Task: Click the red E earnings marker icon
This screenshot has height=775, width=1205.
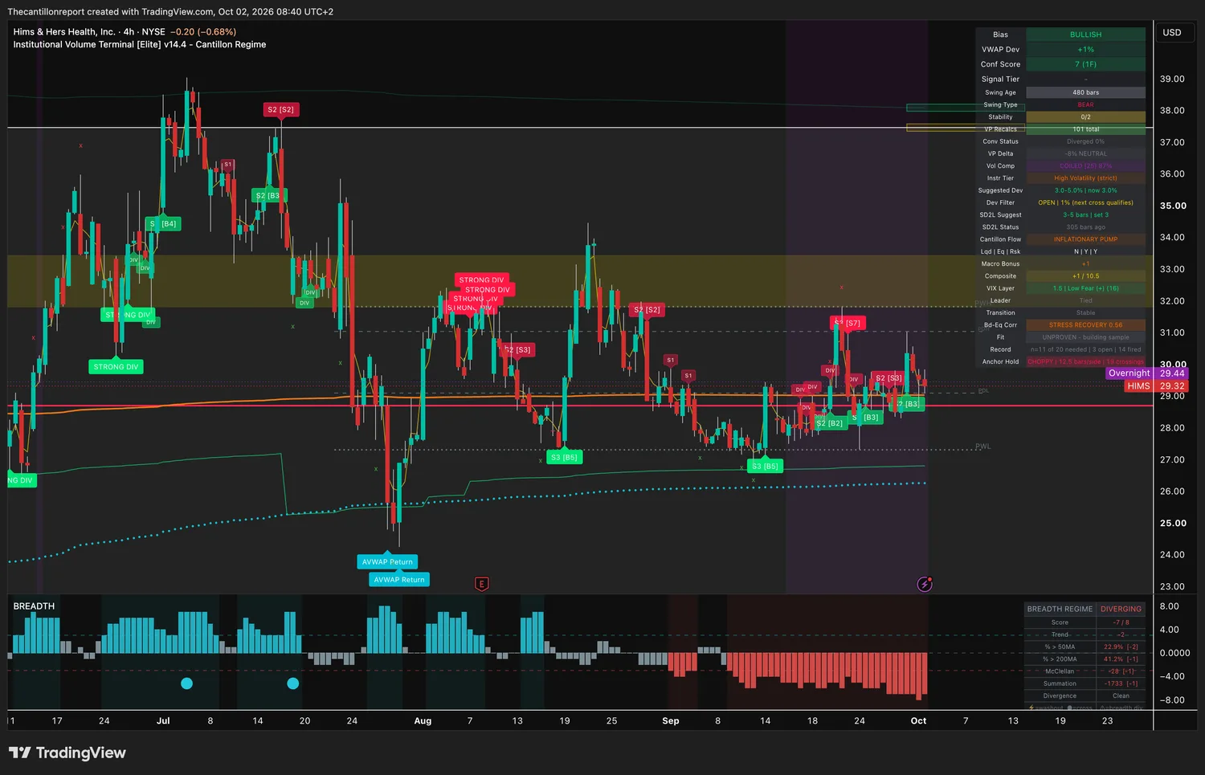Action: click(482, 584)
